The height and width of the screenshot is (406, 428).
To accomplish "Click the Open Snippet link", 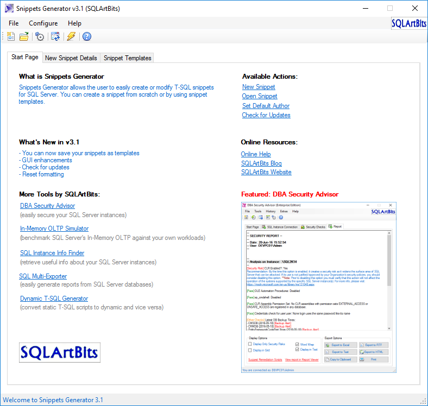I will (x=260, y=96).
